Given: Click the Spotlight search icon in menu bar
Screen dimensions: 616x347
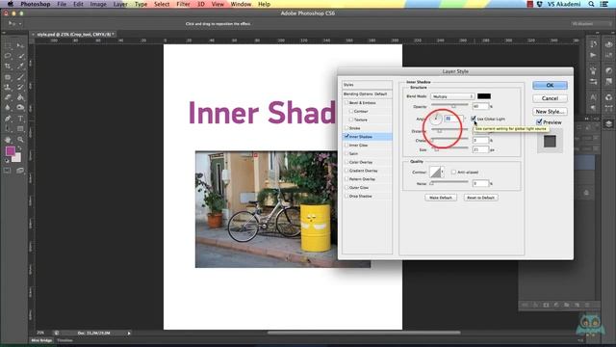Looking at the screenshot, I should [x=591, y=4].
